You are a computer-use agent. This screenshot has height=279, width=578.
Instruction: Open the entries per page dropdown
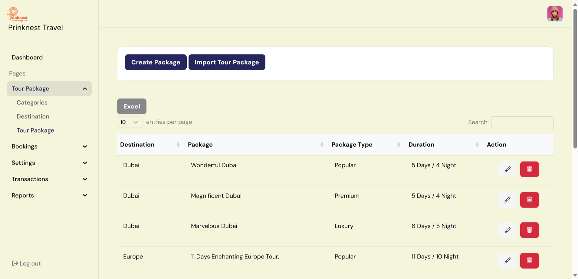click(130, 122)
